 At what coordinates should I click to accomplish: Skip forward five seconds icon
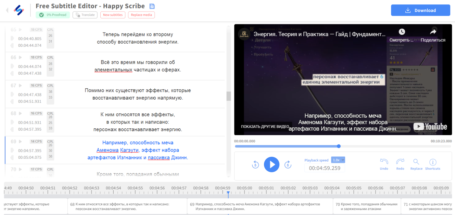click(288, 164)
